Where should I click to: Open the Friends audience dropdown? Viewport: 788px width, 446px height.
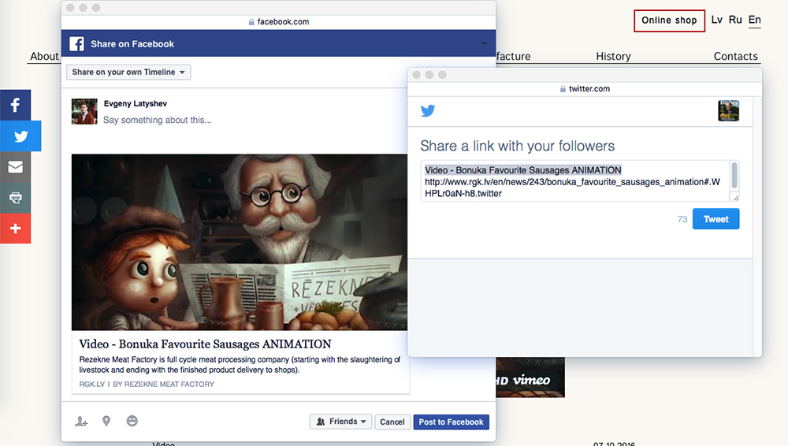tap(340, 422)
